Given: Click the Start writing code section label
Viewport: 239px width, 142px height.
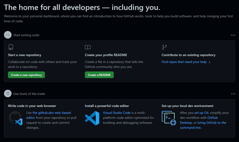Looking at the screenshot, I should (x=26, y=35).
